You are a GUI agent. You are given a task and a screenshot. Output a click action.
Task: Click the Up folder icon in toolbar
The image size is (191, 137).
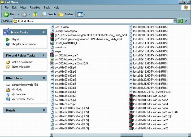tap(35, 14)
